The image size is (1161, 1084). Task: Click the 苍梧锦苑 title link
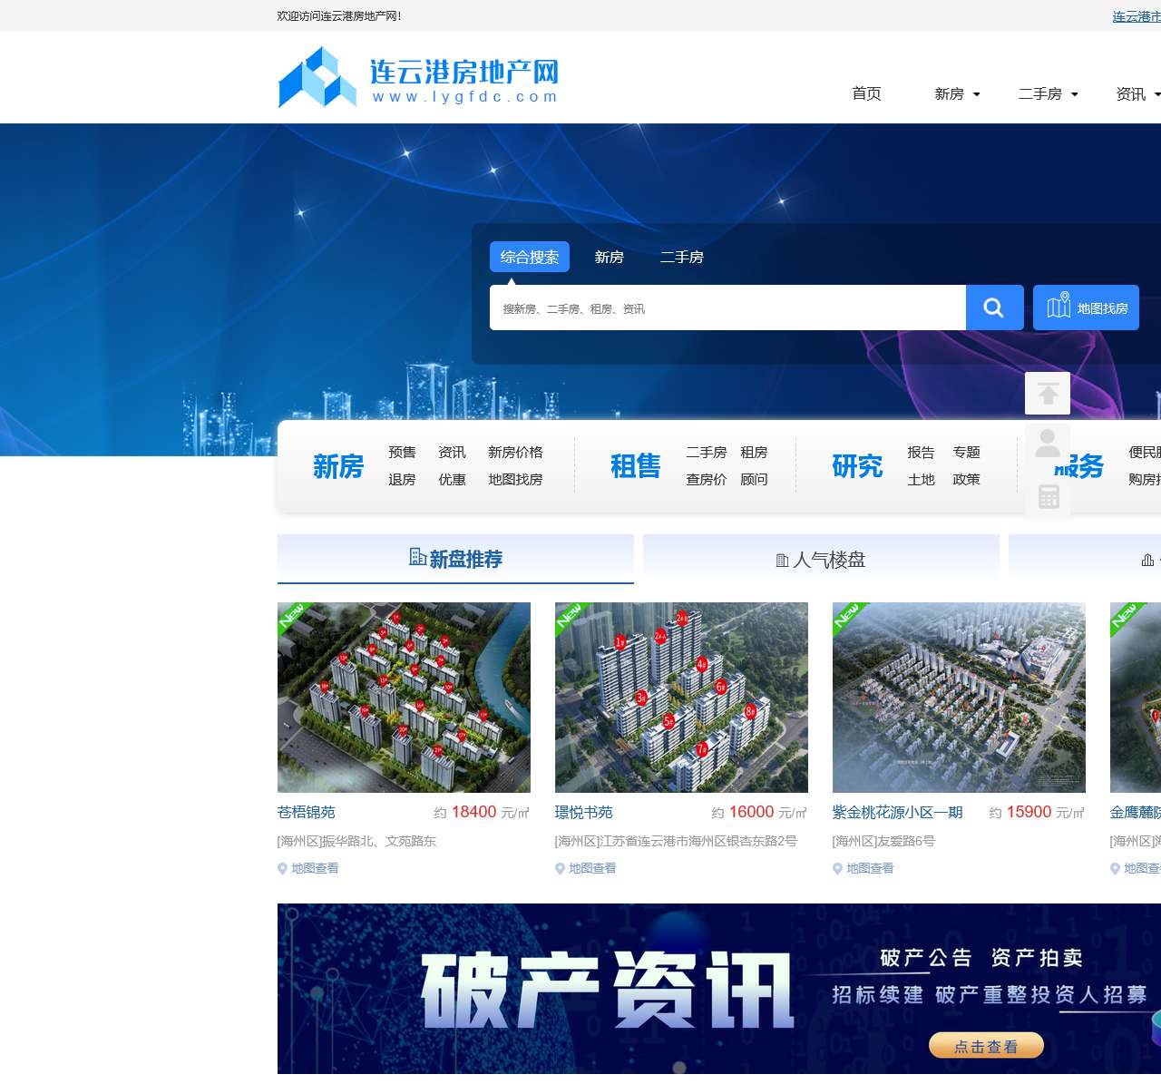click(307, 812)
